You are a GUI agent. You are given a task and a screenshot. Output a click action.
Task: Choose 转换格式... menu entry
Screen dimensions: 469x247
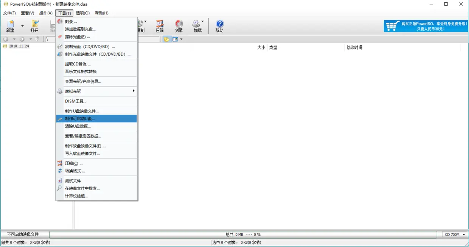pos(96,171)
